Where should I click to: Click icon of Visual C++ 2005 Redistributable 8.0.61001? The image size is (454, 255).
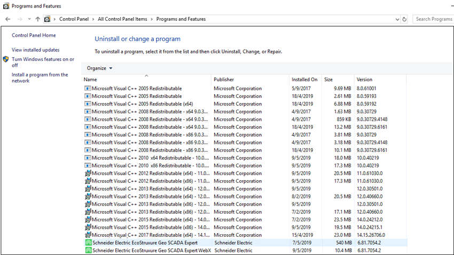click(88, 88)
